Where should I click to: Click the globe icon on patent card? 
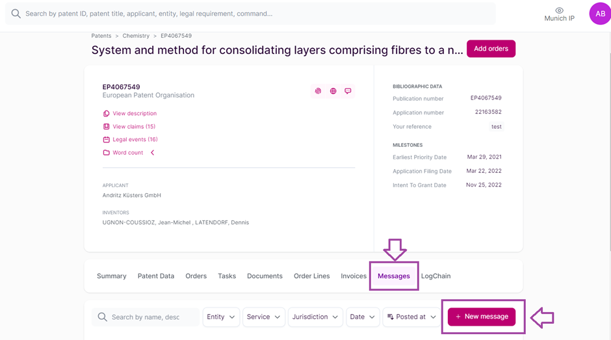tap(333, 91)
